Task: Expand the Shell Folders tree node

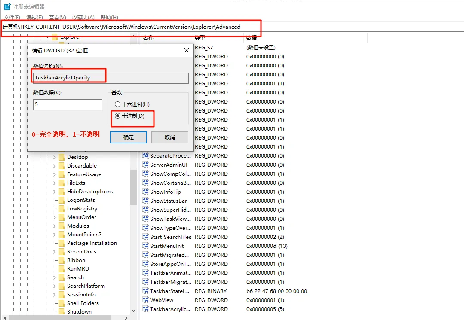Action: click(55, 303)
